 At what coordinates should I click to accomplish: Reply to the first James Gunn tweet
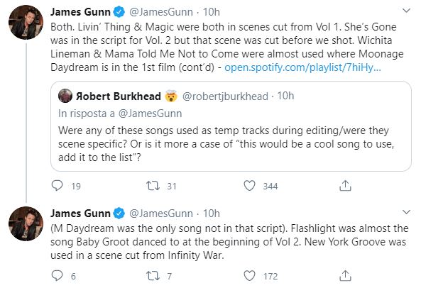pyautogui.click(x=57, y=186)
